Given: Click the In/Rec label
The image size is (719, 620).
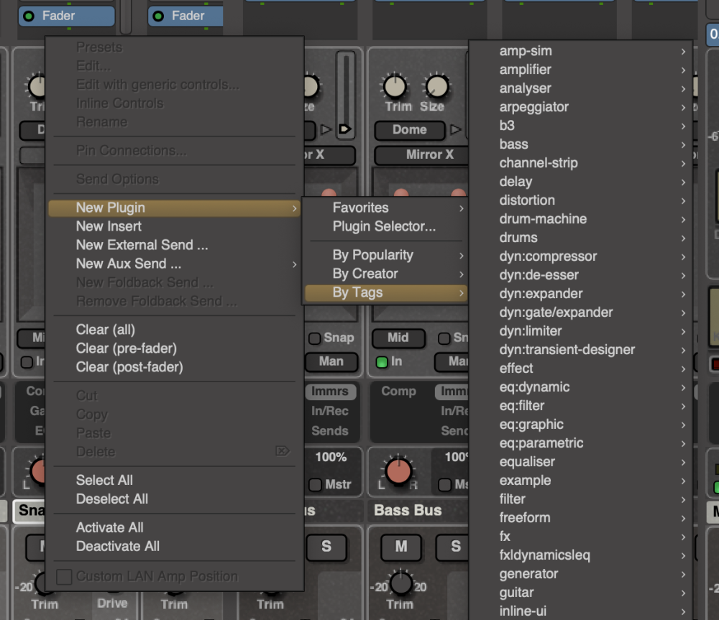Looking at the screenshot, I should [x=330, y=411].
